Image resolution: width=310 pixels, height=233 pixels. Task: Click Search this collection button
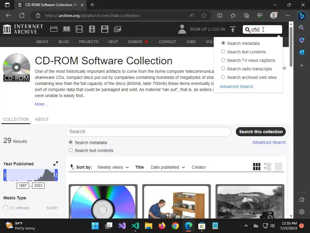pyautogui.click(x=261, y=132)
